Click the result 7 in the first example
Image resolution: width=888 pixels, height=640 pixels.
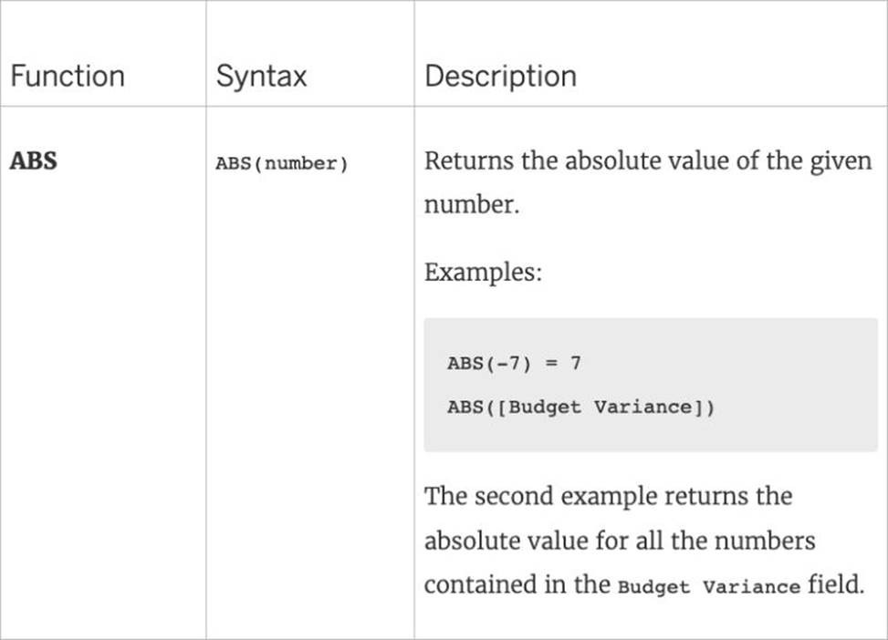[575, 363]
